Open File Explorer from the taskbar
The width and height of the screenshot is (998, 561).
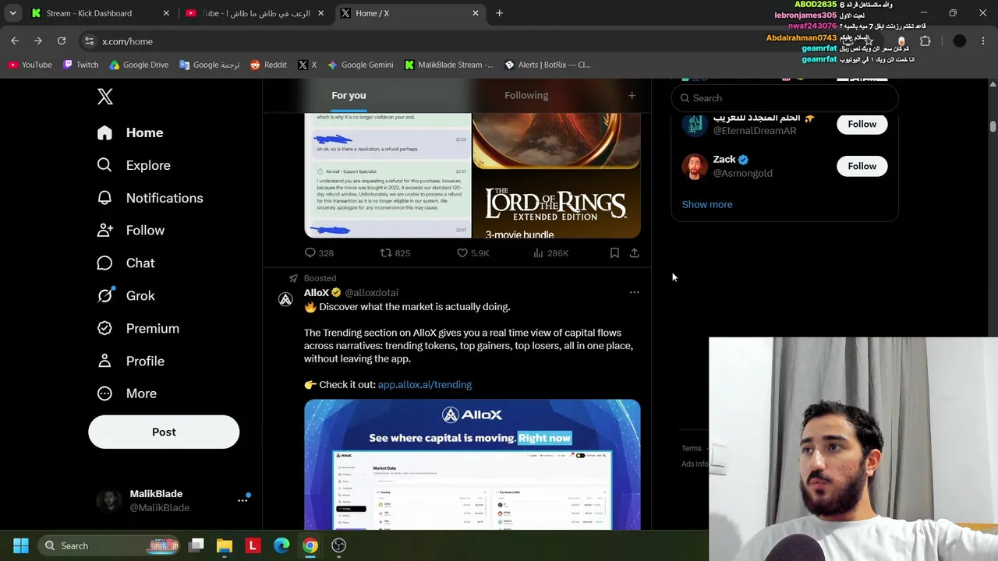coord(225,545)
